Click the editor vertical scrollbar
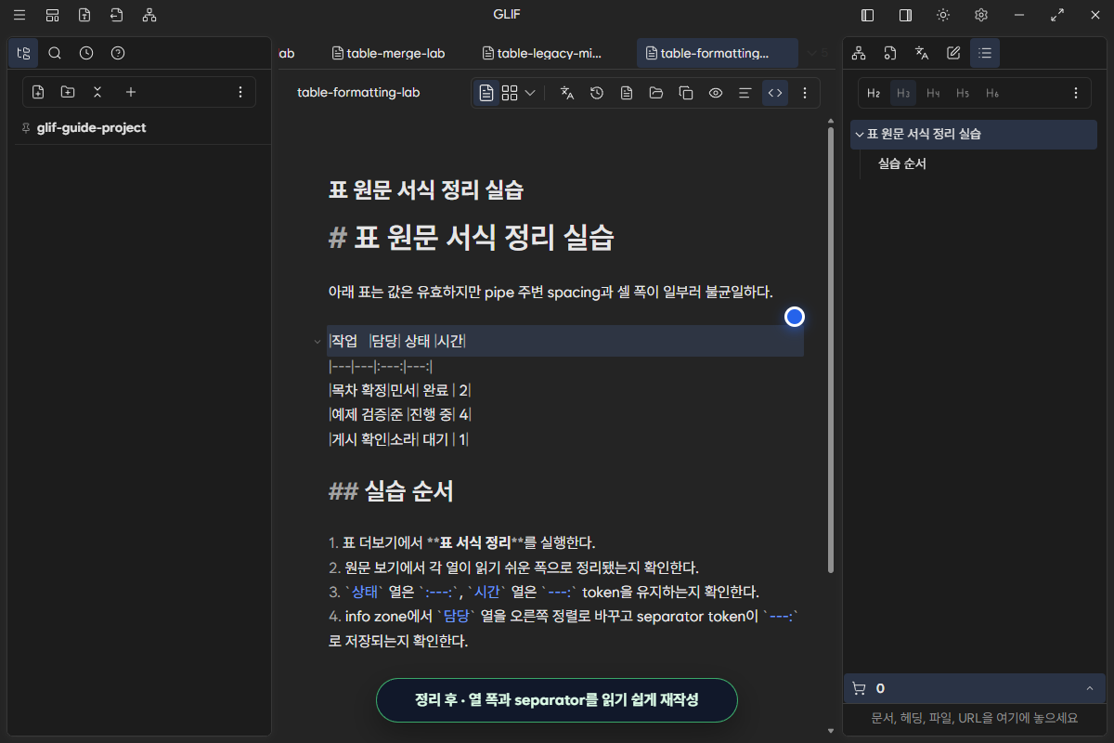 830,349
